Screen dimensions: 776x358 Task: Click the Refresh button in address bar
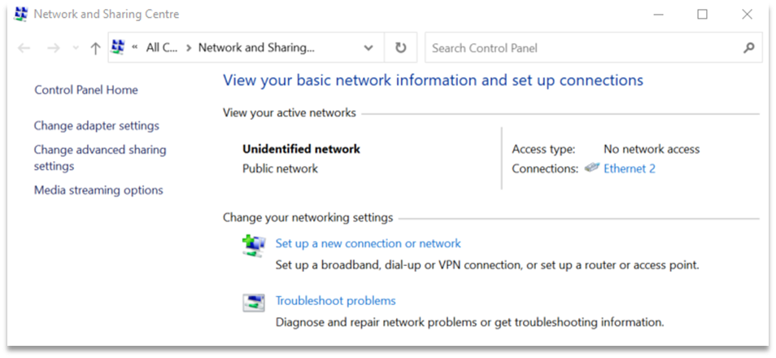click(400, 48)
